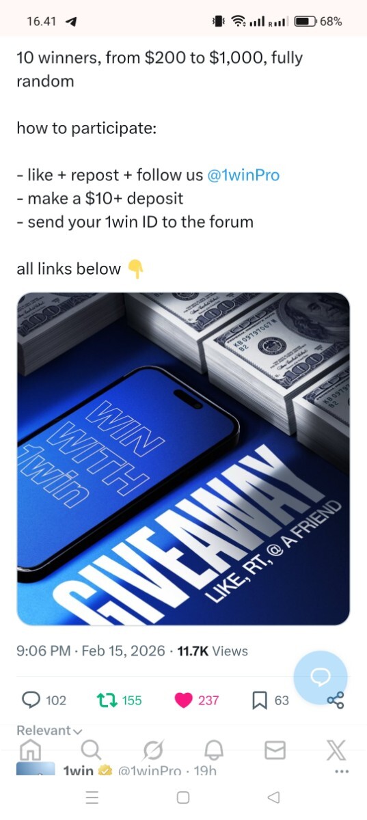Tap the green repost arrows icon
Image resolution: width=367 pixels, height=820 pixels.
coord(107,700)
